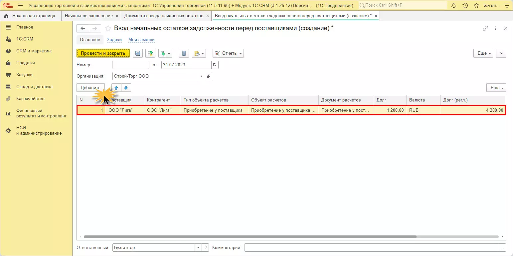Select the 4 200,00 cell in Долг column

(x=390, y=110)
